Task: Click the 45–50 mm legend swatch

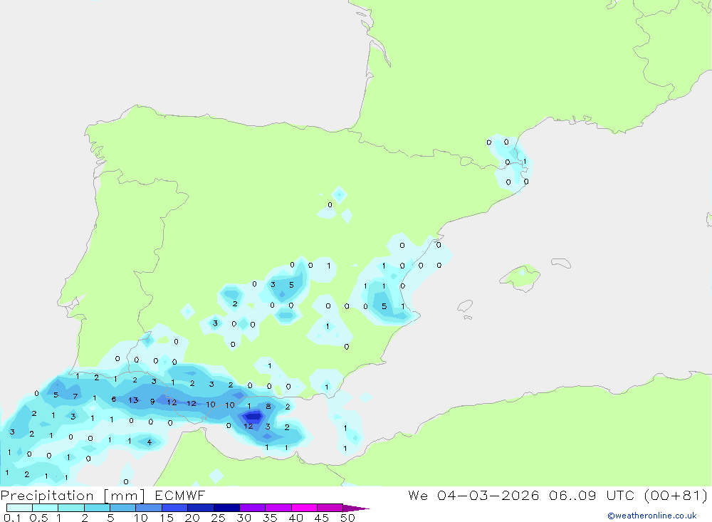Action: [x=330, y=508]
